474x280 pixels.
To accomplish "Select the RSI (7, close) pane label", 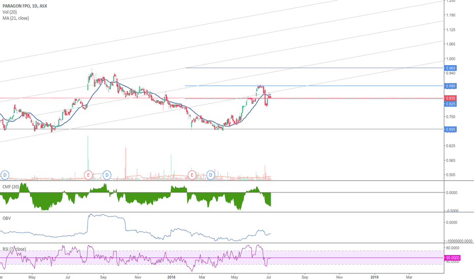I will 14,249.
